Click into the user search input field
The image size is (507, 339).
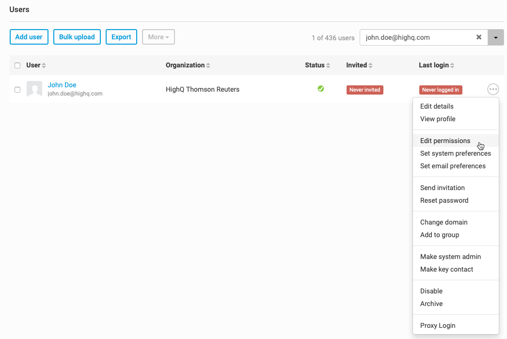[x=417, y=37]
